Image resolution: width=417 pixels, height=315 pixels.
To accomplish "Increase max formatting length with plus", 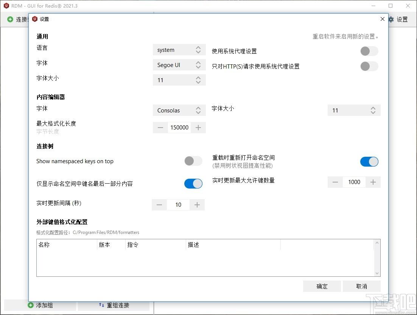I will pyautogui.click(x=198, y=128).
